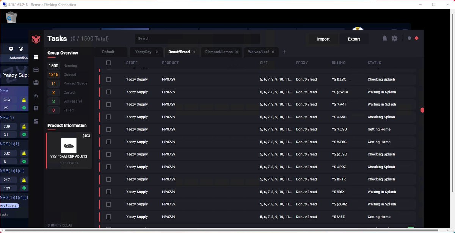This screenshot has height=233, width=455.
Task: Open the Tasks list sidebar icon
Action: [x=36, y=57]
